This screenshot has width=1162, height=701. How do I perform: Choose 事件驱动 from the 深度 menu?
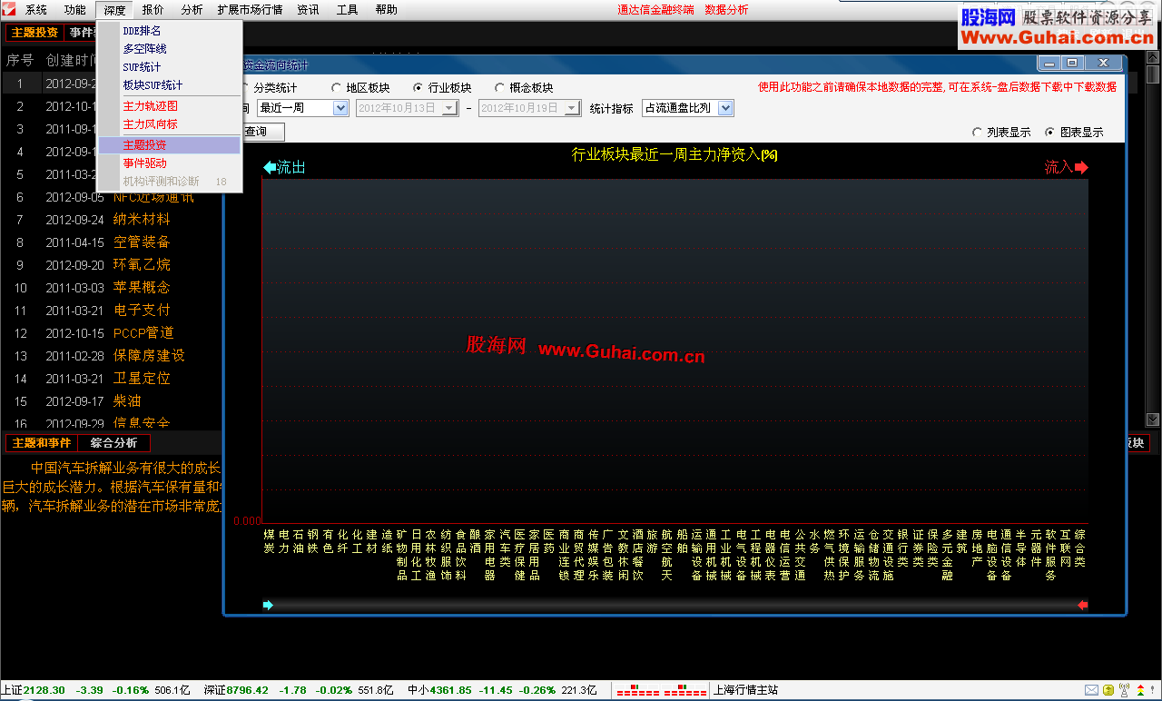coord(169,163)
